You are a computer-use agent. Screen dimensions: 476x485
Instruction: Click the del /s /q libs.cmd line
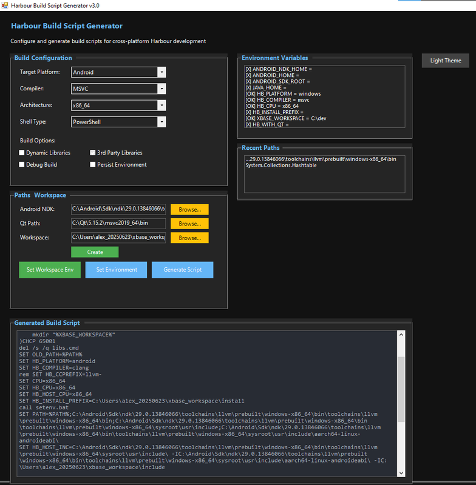pyautogui.click(x=49, y=348)
